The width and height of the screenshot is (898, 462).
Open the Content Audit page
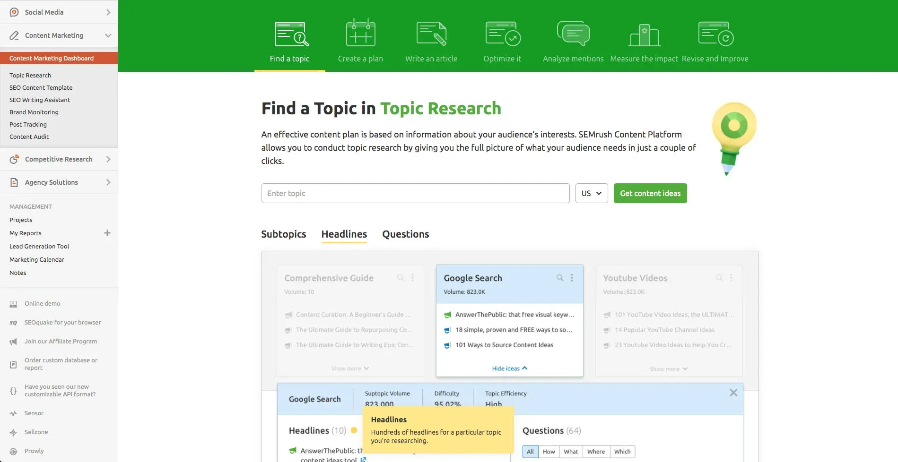point(29,137)
